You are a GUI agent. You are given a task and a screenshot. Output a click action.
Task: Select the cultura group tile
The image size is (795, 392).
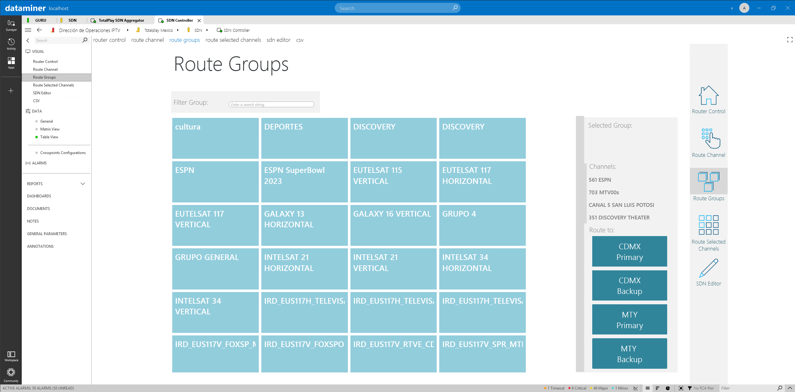tap(215, 138)
